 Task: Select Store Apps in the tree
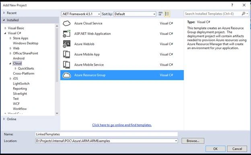click(21, 38)
